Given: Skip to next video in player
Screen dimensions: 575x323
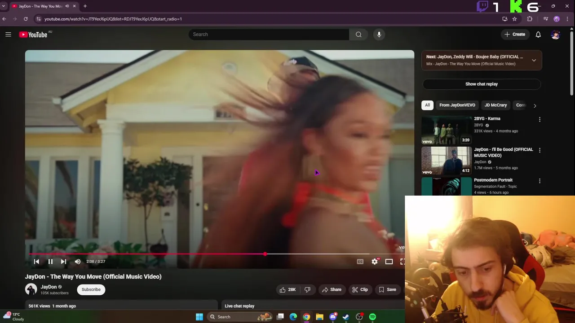Looking at the screenshot, I should (63, 262).
